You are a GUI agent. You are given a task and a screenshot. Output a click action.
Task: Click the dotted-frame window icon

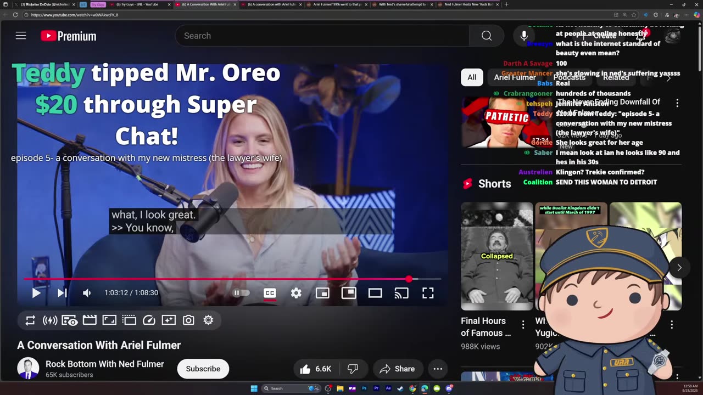(129, 320)
